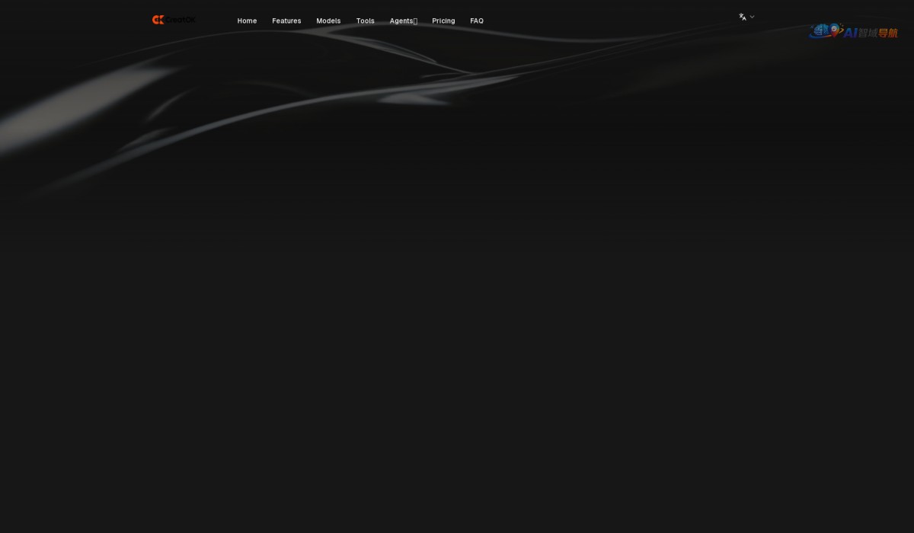Screen dimensions: 914x533
Task: Select Models in the navigation bar
Action: point(328,21)
